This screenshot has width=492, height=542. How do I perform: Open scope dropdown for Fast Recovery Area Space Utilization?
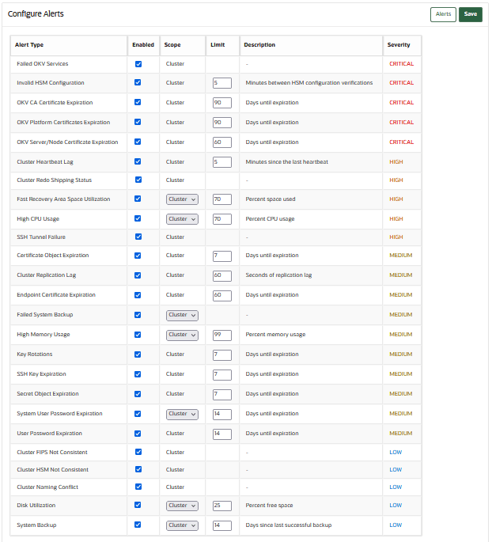pos(182,199)
